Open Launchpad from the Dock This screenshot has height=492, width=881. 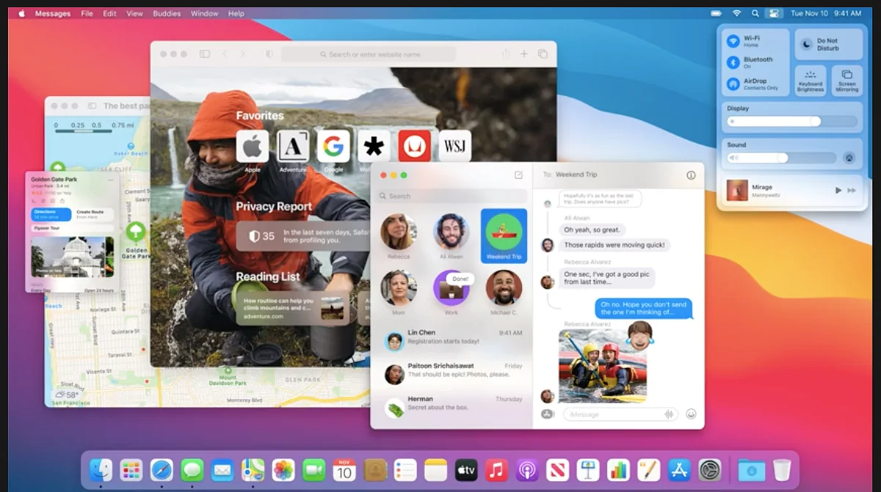131,470
